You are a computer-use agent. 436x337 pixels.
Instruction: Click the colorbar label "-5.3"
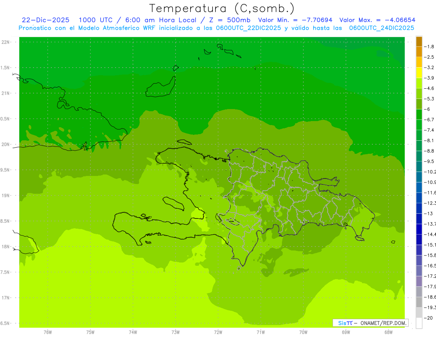point(429,99)
